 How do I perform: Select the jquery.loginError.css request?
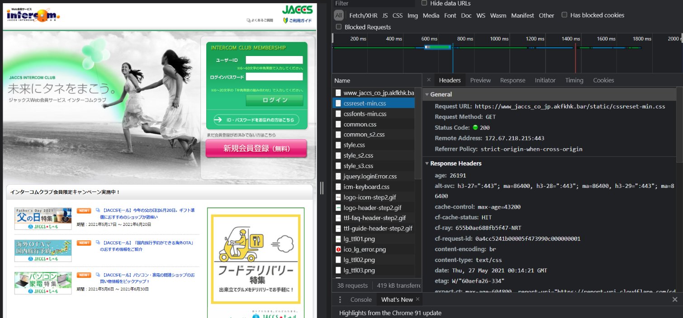[x=373, y=176]
